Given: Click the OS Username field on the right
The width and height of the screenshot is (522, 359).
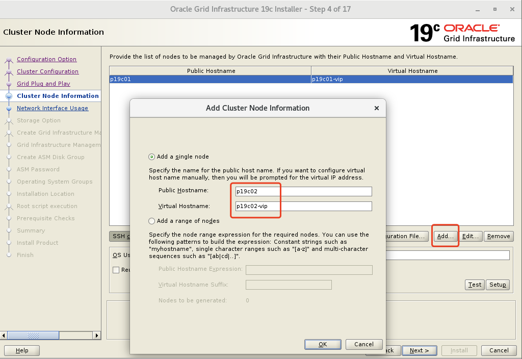Looking at the screenshot, I should 448,255.
